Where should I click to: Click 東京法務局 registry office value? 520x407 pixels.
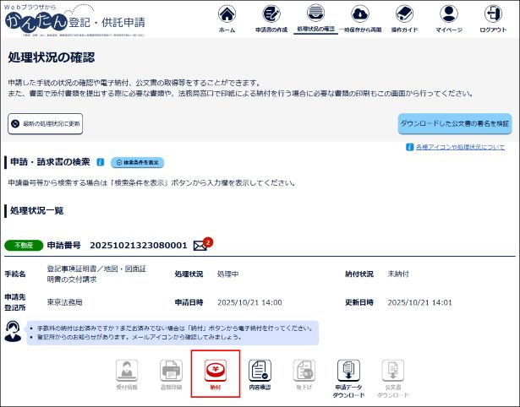click(x=64, y=302)
